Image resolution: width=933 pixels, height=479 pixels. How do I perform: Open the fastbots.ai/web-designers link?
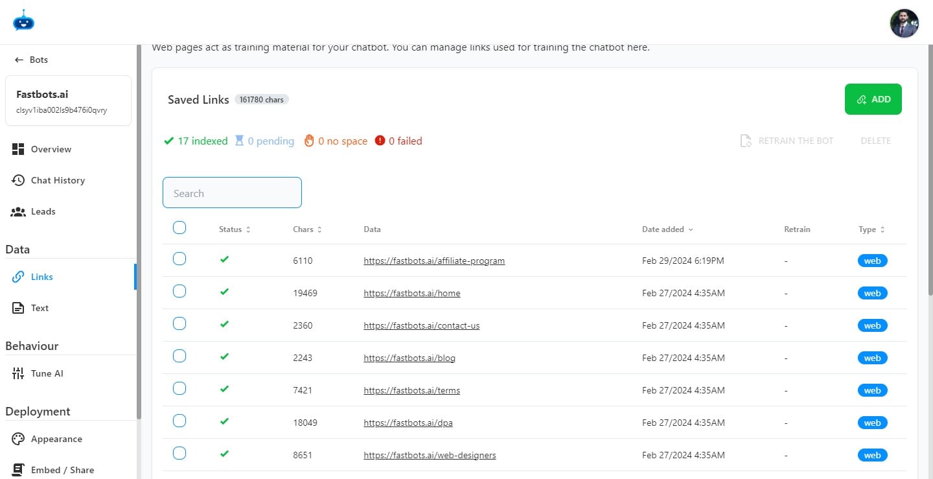(430, 455)
